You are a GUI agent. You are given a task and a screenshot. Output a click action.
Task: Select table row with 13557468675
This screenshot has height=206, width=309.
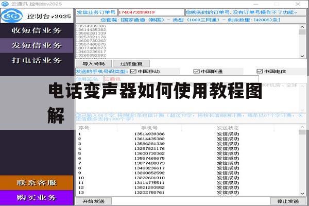coord(187,158)
